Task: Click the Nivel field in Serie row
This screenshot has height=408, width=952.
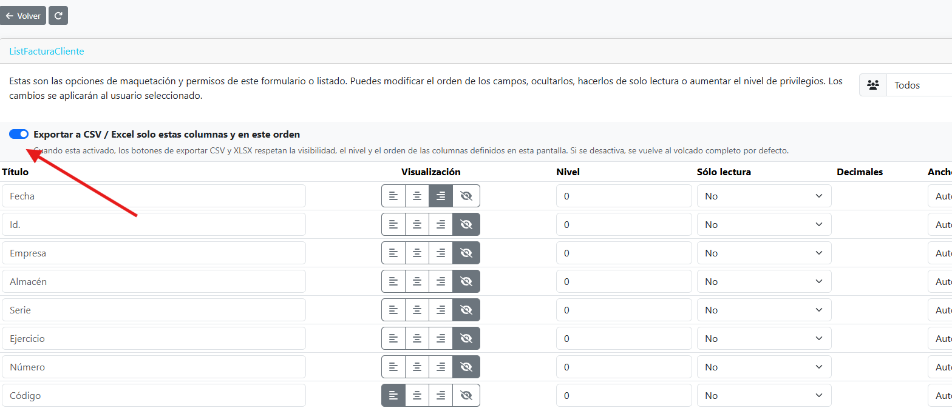Action: (x=624, y=310)
